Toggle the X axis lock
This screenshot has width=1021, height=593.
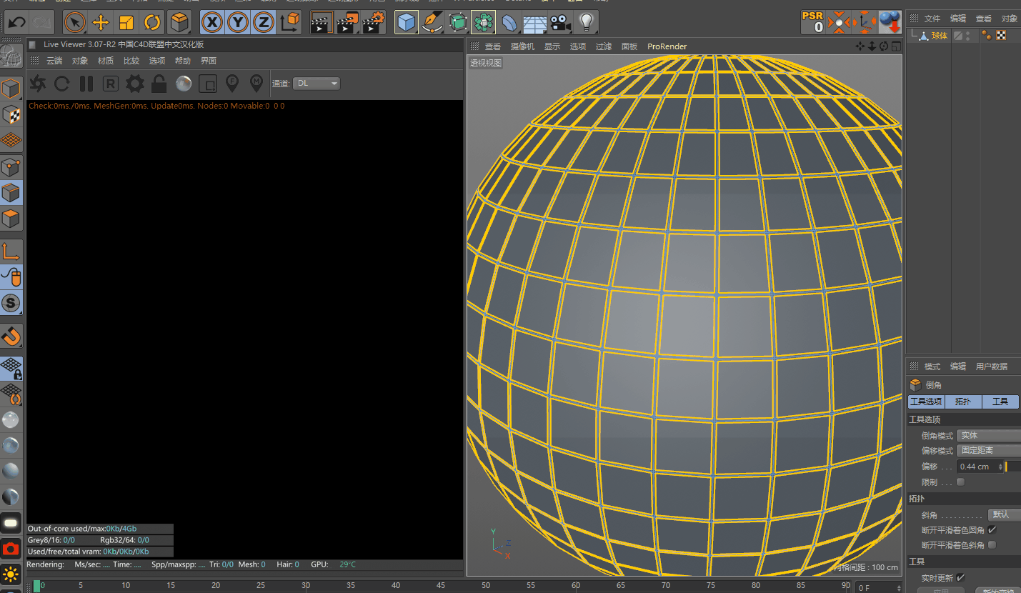(211, 22)
